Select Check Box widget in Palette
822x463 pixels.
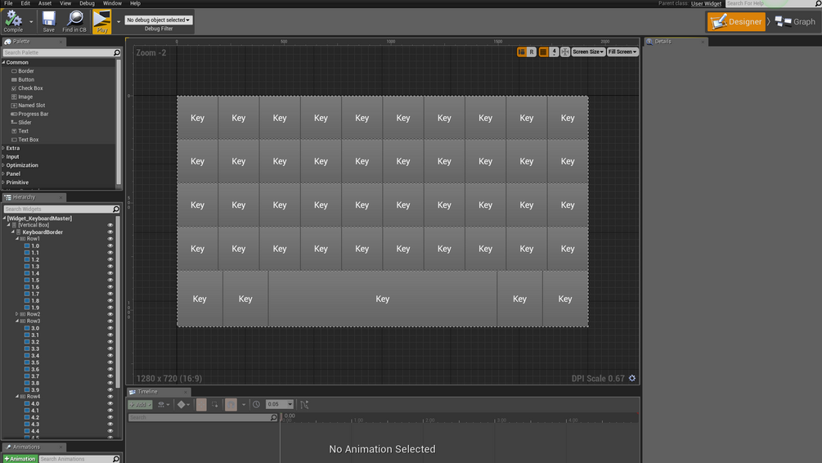[27, 88]
